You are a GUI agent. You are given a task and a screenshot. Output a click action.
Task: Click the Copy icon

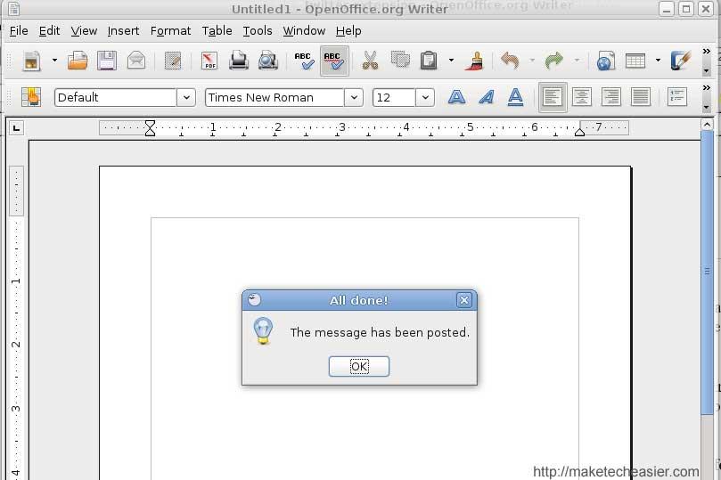(400, 60)
